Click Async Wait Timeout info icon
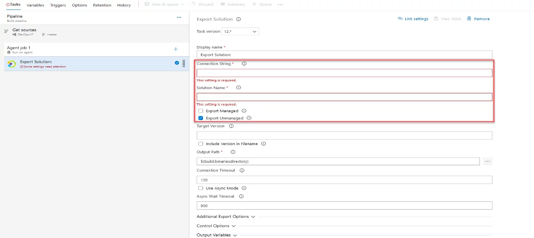Image resolution: width=534 pixels, height=238 pixels. tap(241, 196)
